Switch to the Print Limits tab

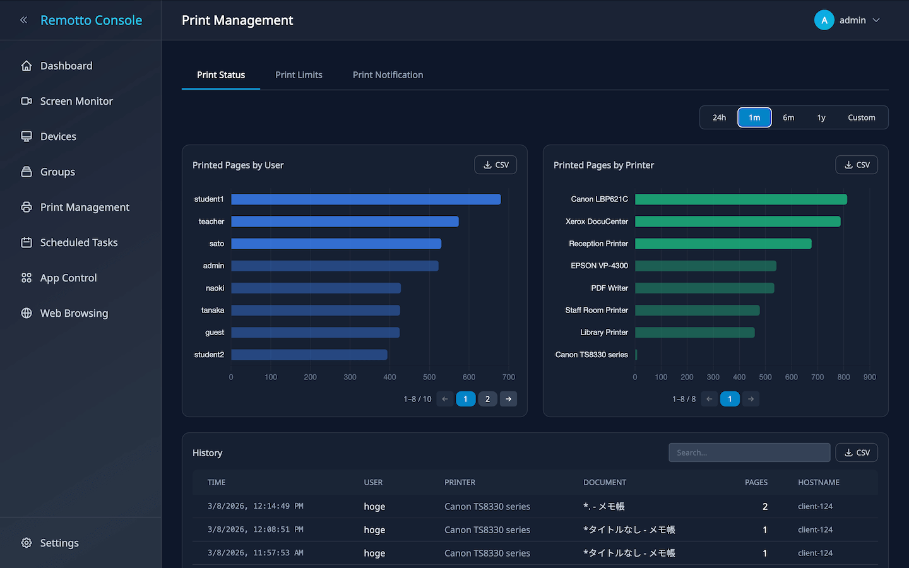[x=299, y=74]
